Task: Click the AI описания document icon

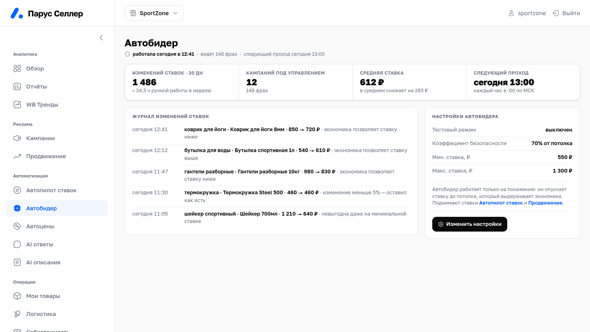Action: pos(17,262)
